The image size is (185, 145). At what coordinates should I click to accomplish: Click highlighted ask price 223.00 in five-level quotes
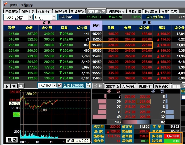pos(143,102)
